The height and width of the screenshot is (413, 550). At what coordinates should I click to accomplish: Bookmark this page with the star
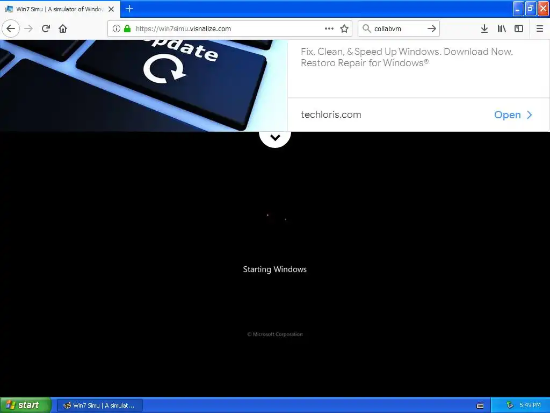pos(344,29)
